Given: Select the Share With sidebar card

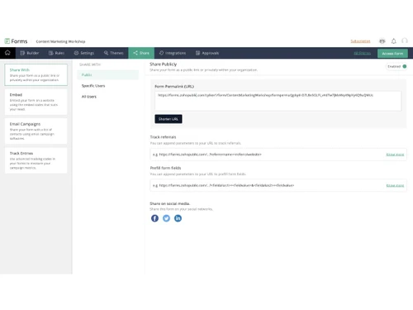Looking at the screenshot, I should click(36, 74).
